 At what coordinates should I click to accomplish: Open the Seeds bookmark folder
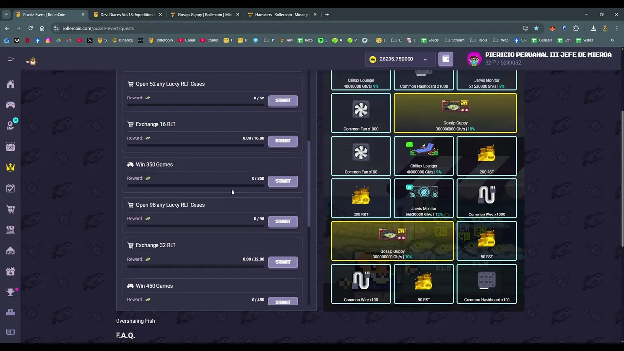pyautogui.click(x=429, y=40)
